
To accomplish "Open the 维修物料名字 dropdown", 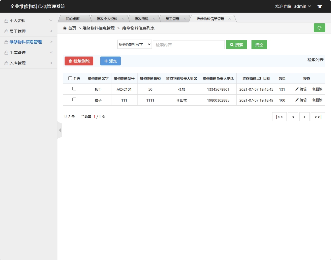I will (x=134, y=44).
